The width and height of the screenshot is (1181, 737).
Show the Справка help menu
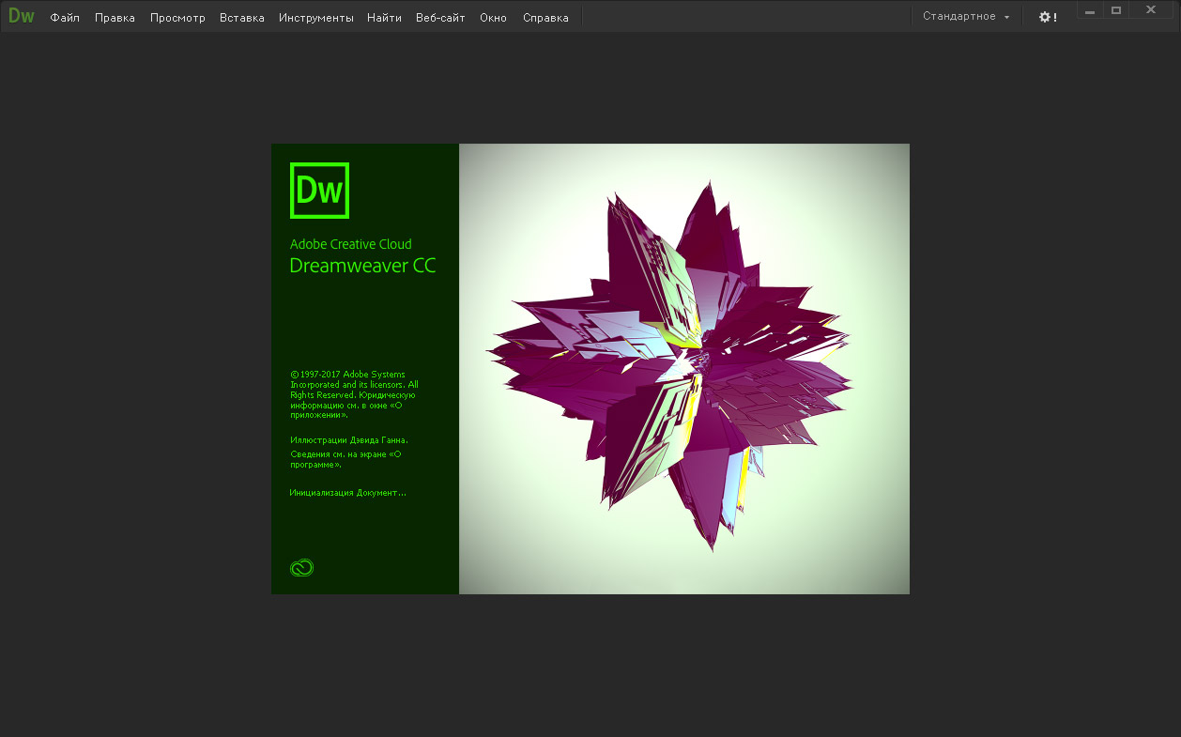[x=545, y=18]
